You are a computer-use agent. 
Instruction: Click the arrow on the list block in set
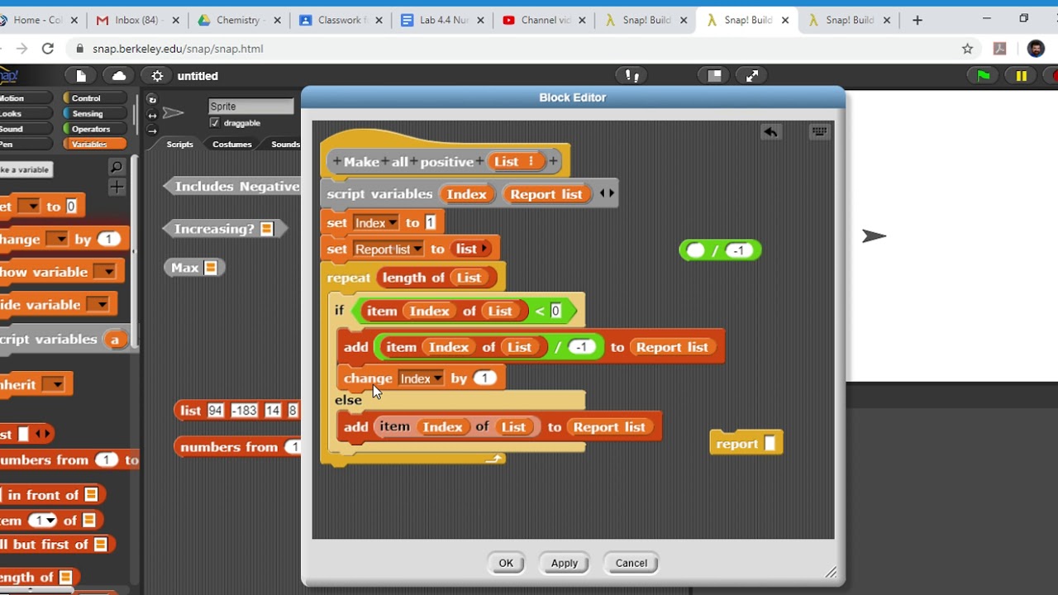coord(484,249)
